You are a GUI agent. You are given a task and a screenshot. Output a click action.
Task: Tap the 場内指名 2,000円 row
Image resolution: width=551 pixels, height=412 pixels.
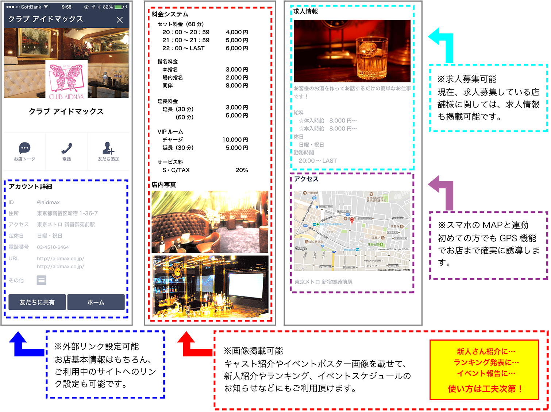[x=205, y=77]
